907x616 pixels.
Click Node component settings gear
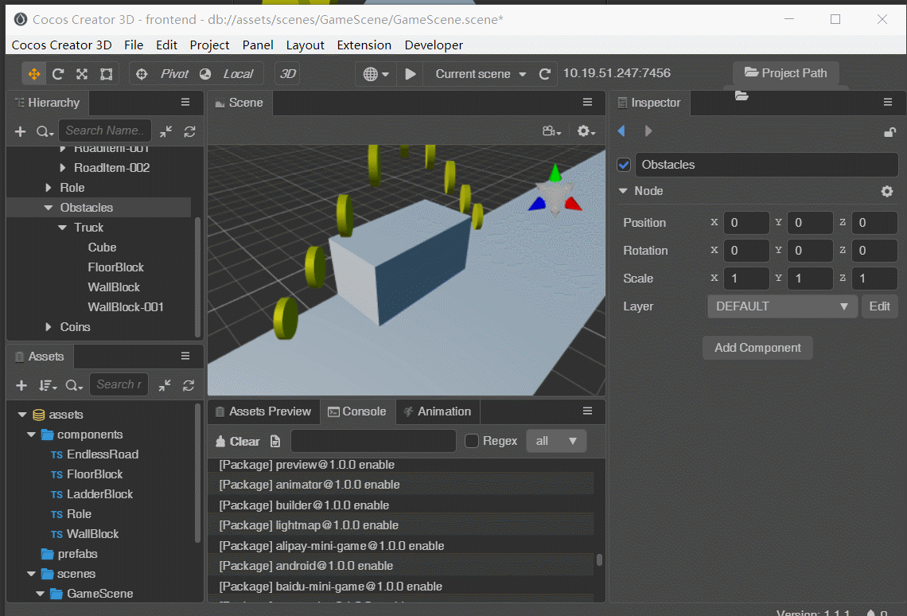pyautogui.click(x=887, y=191)
